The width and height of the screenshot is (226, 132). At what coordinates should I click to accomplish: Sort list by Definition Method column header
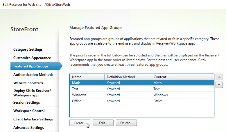(128, 77)
